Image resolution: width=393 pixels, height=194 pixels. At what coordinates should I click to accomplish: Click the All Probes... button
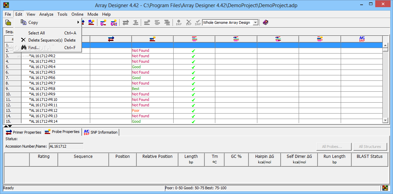click(x=334, y=147)
